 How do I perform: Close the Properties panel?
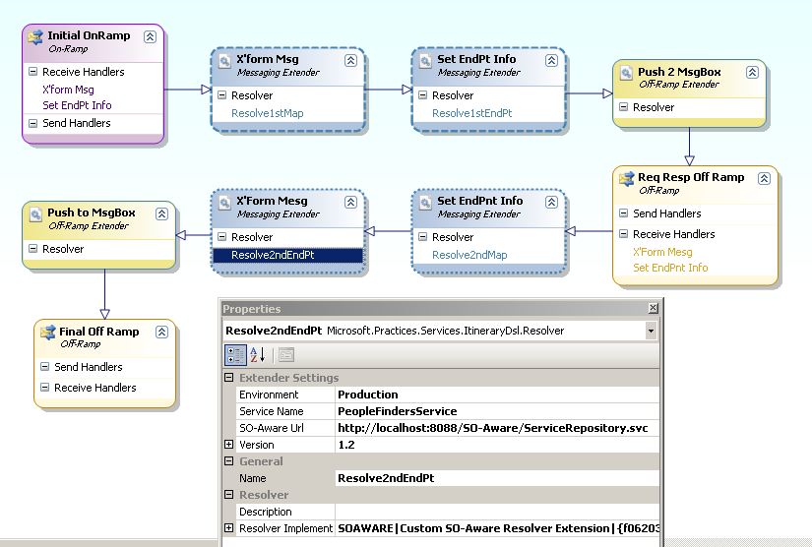pos(652,309)
